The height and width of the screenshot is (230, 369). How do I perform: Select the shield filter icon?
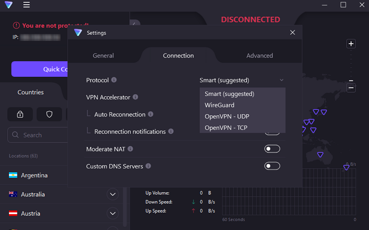click(50, 114)
